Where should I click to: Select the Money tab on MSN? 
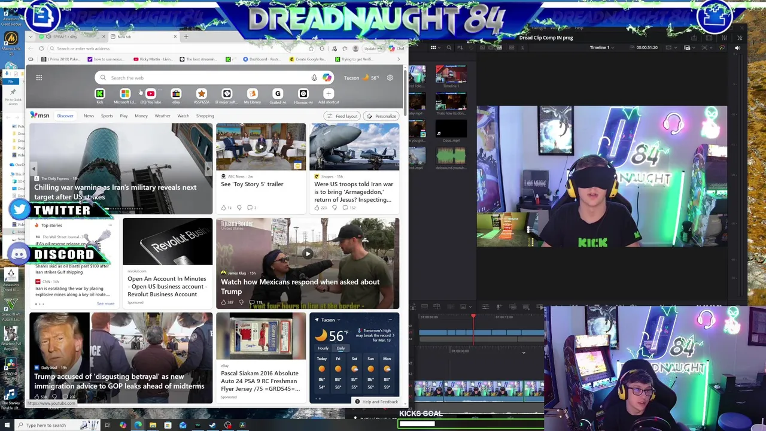[141, 116]
